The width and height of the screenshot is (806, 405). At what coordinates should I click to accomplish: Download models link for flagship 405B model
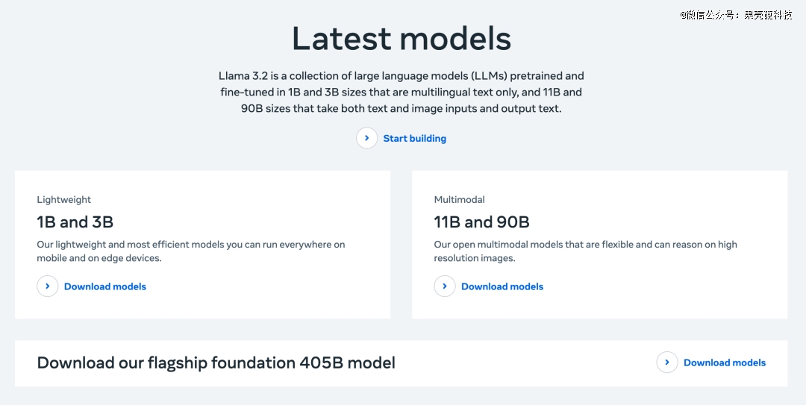pyautogui.click(x=725, y=362)
